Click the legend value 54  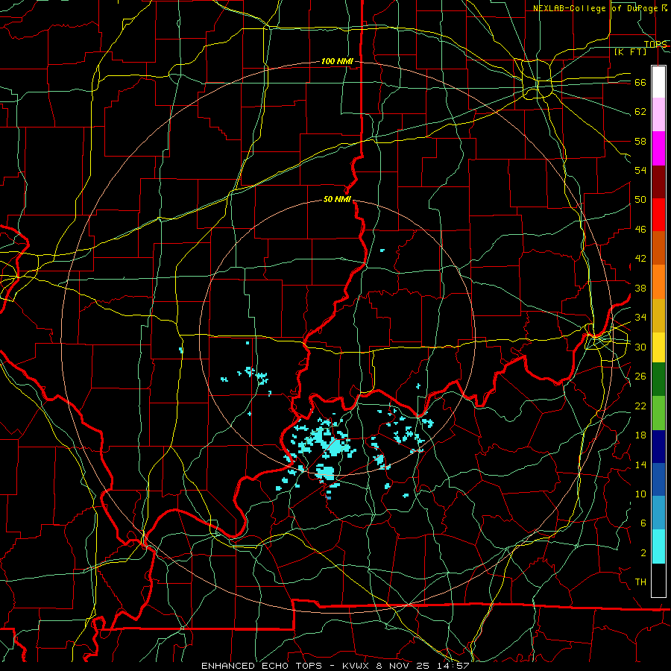click(x=640, y=170)
